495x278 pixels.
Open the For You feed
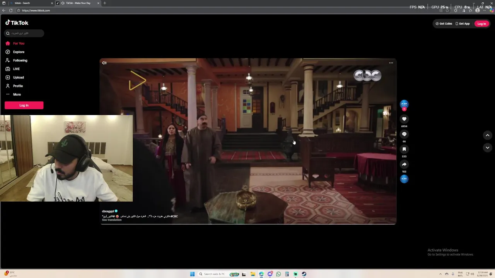[x=15, y=43]
